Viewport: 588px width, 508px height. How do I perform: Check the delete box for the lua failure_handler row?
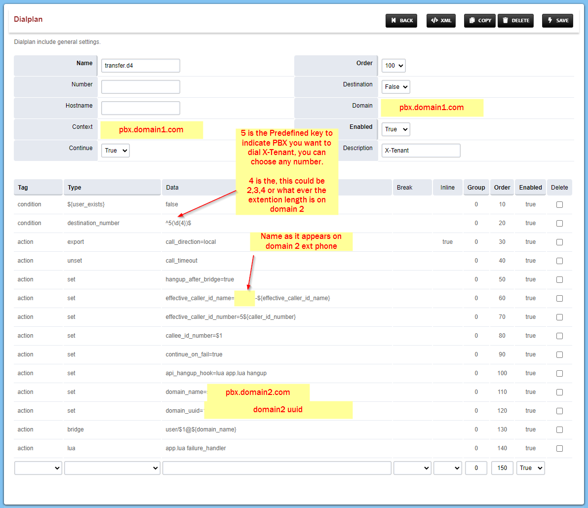coord(559,448)
